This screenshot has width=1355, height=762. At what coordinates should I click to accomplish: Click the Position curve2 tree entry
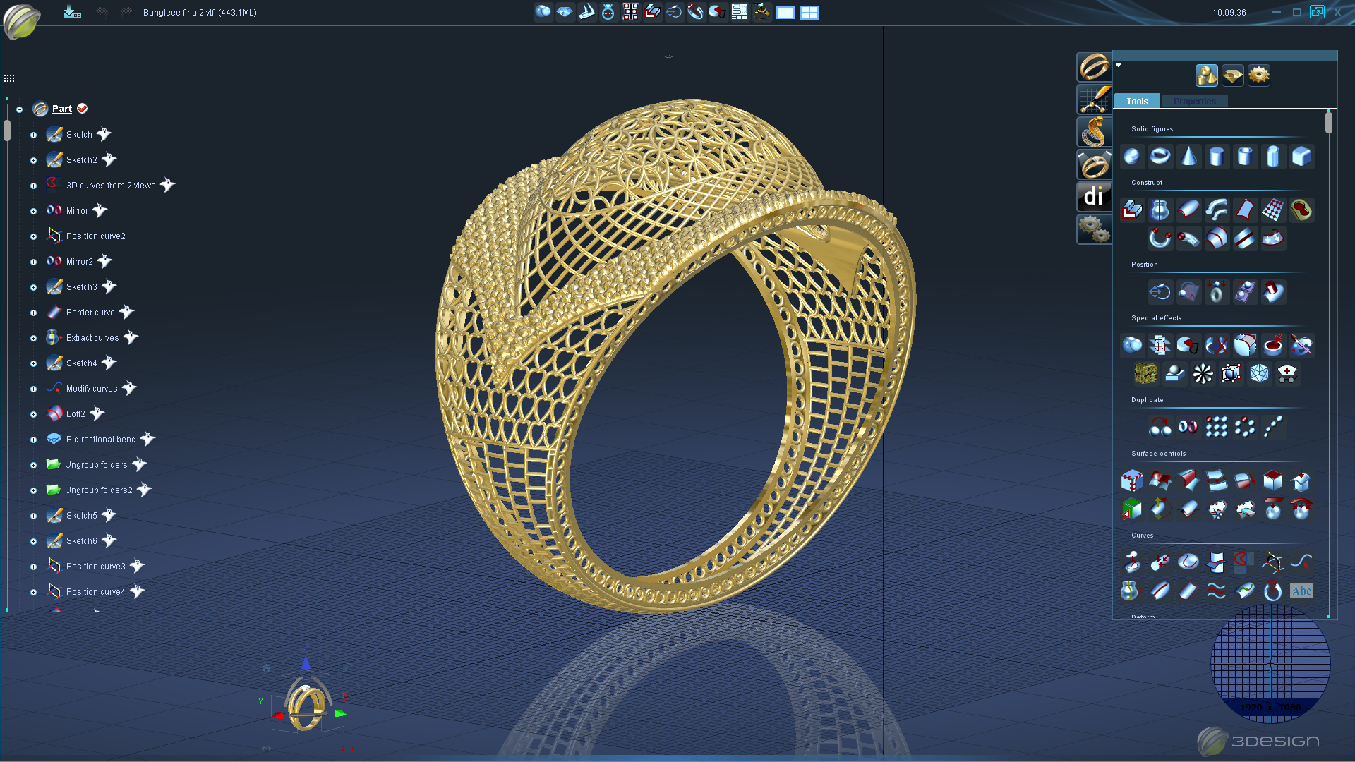tap(95, 236)
